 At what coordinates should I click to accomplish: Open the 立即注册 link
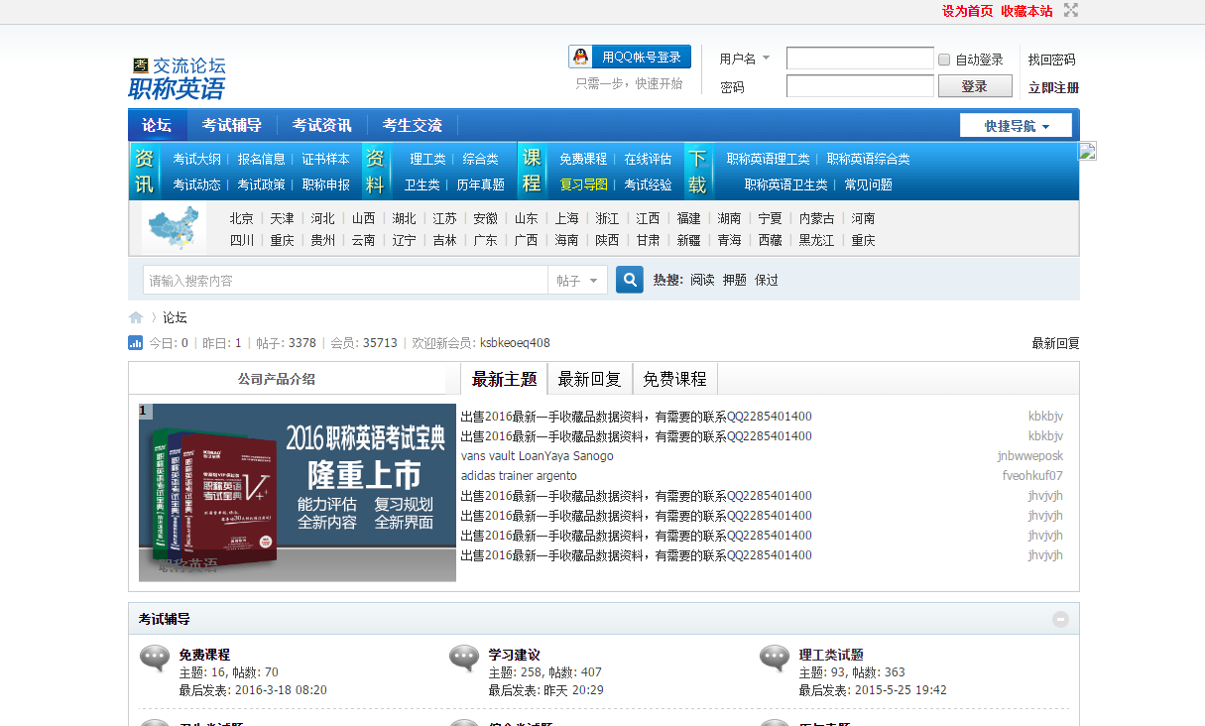click(1054, 87)
